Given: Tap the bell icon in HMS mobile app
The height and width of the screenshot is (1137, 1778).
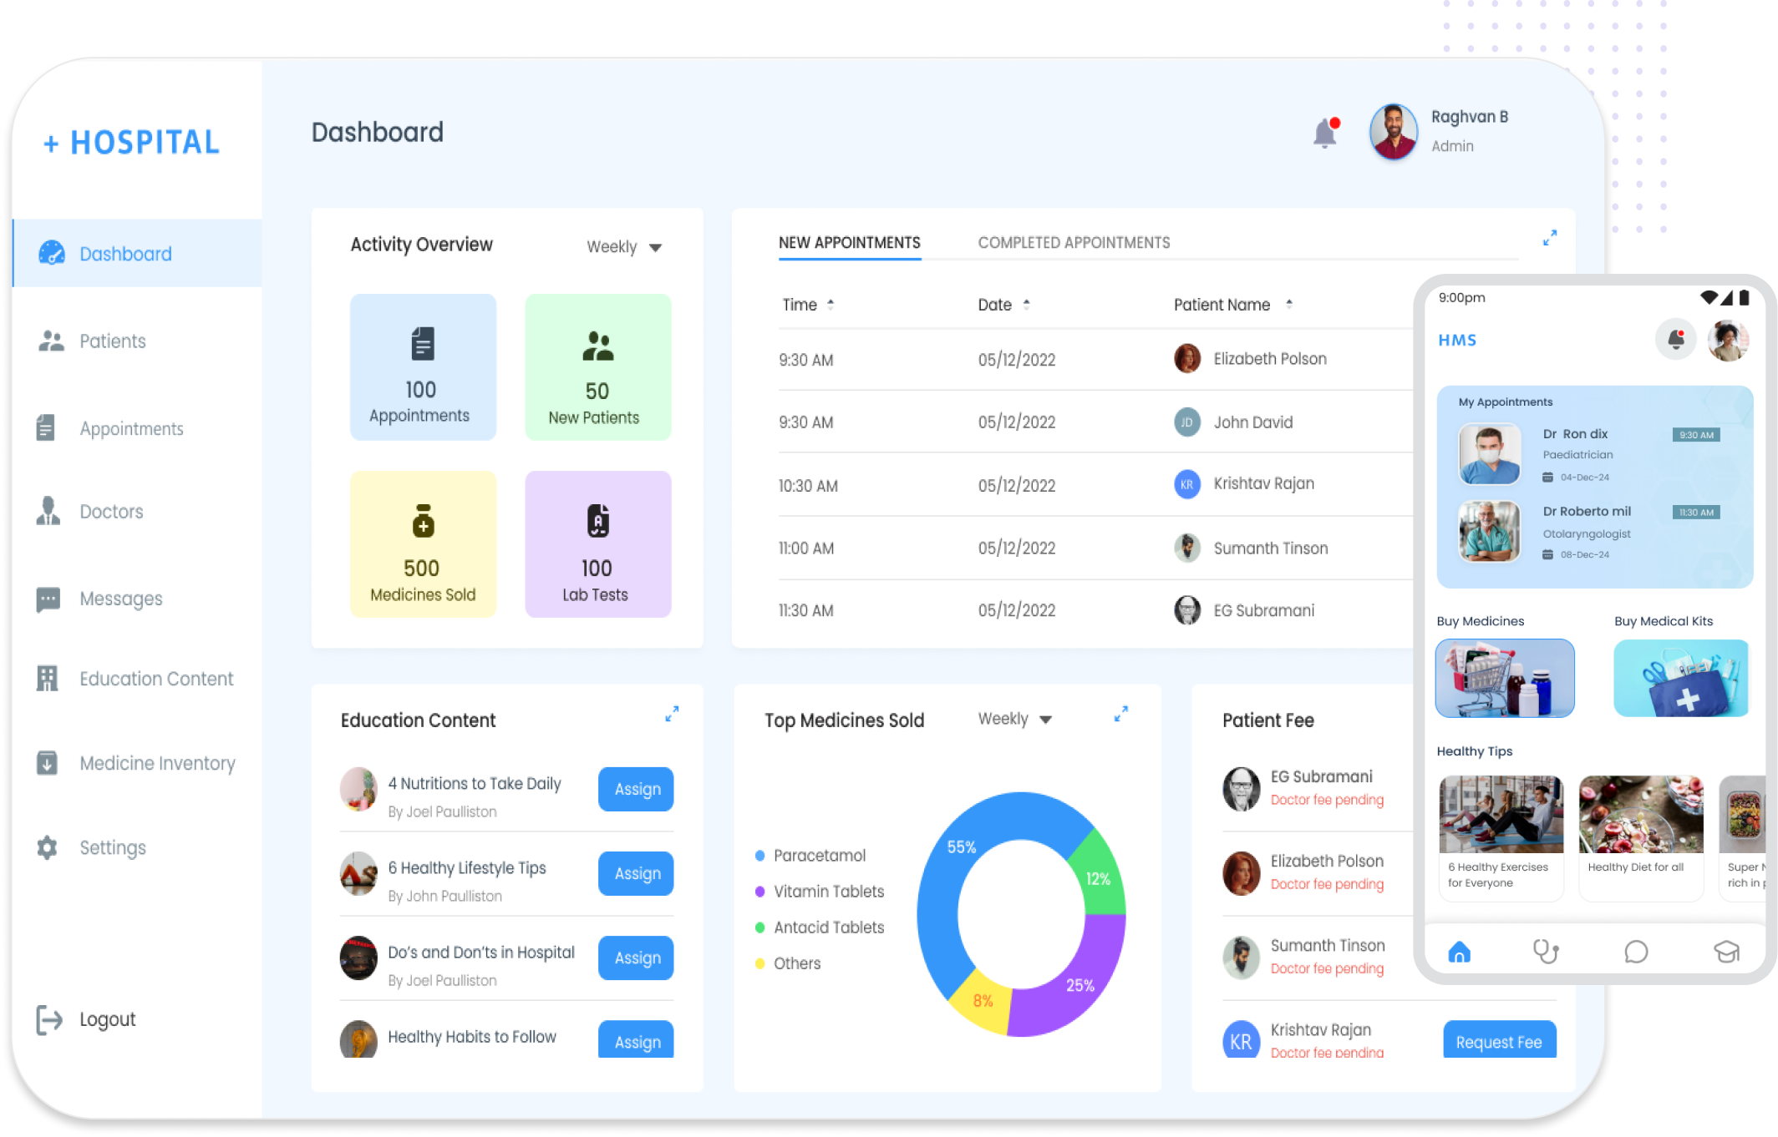Looking at the screenshot, I should 1675,340.
